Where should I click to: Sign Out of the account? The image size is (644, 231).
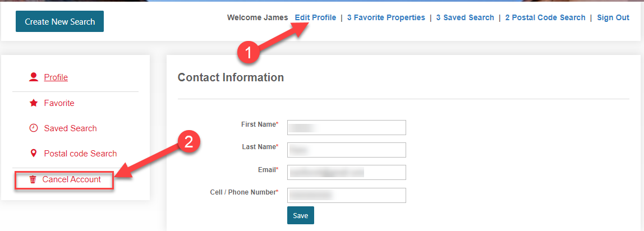point(613,17)
